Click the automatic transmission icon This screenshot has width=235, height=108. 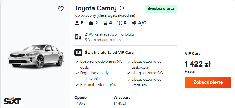[x=120, y=23]
